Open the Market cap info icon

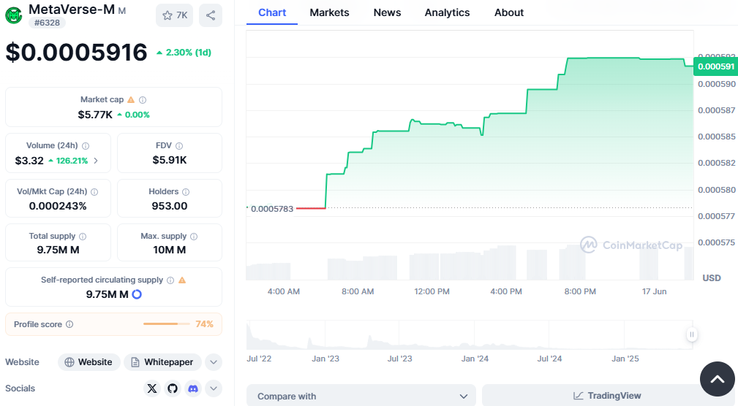click(143, 99)
